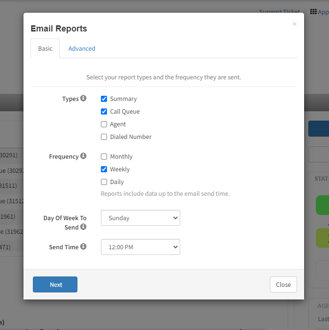Enable the Agent report type
This screenshot has width=329, height=330.
104,124
